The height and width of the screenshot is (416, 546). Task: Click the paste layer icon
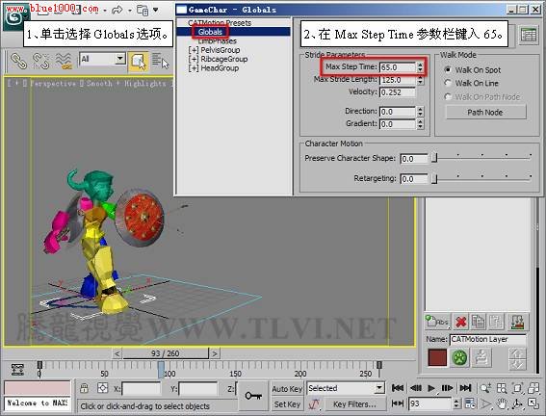tap(495, 322)
